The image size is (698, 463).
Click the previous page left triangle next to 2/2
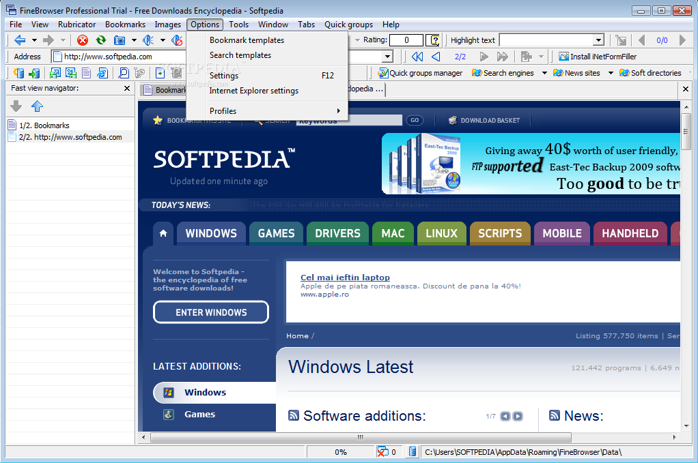436,57
